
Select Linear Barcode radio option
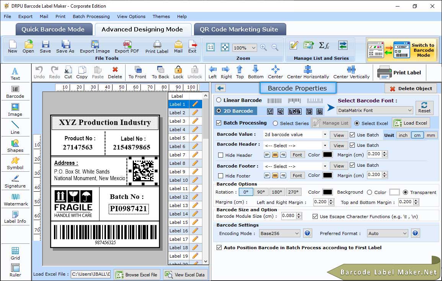pos(219,100)
